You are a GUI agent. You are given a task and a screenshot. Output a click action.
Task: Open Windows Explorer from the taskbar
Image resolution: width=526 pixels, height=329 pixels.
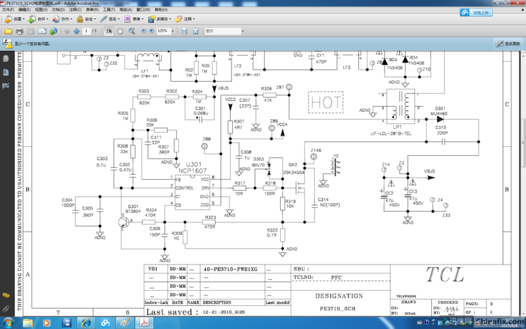[28, 323]
